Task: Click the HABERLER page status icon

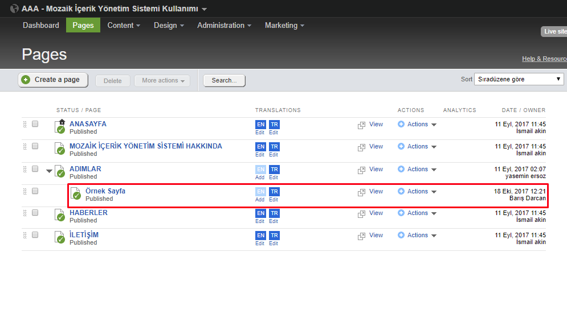Action: [60, 215]
